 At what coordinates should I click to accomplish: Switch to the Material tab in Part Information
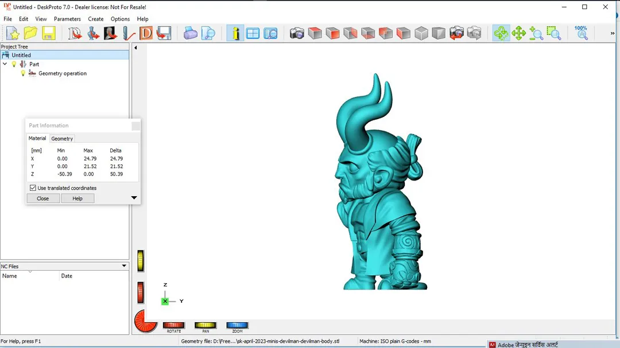[x=37, y=138]
